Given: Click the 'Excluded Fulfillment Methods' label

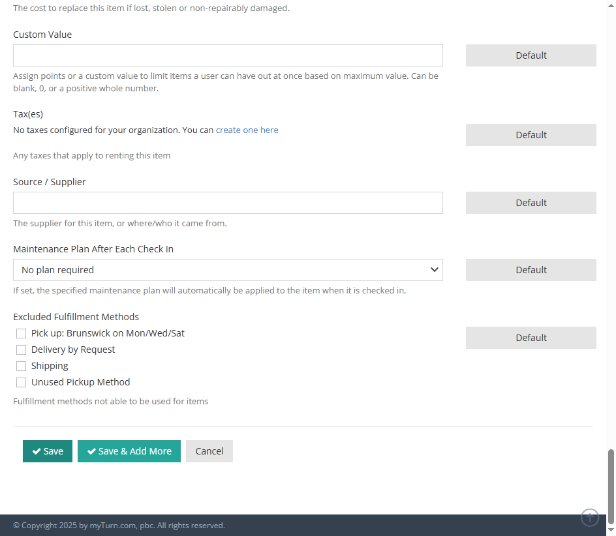Looking at the screenshot, I should click(x=76, y=317).
